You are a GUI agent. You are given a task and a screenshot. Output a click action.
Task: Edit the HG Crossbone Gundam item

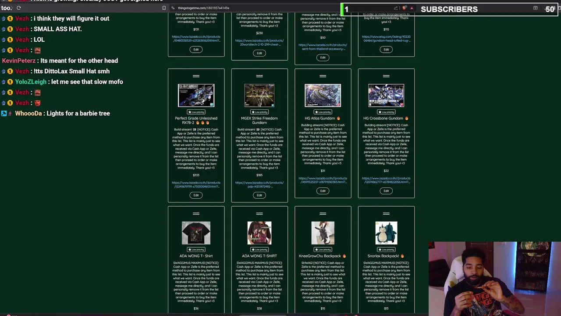pos(386,191)
